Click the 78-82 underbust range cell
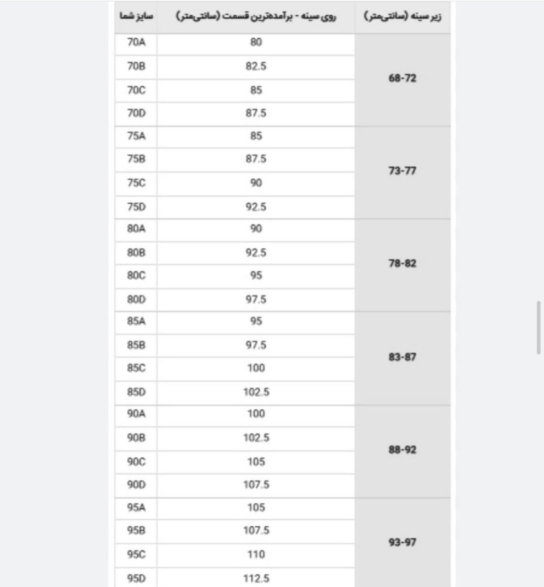Viewport: 544px width, 587px height. click(x=402, y=264)
